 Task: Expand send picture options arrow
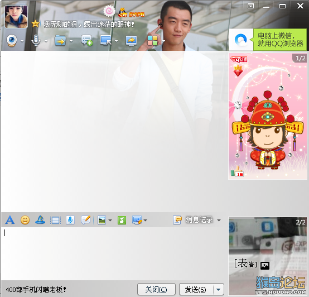(110, 221)
